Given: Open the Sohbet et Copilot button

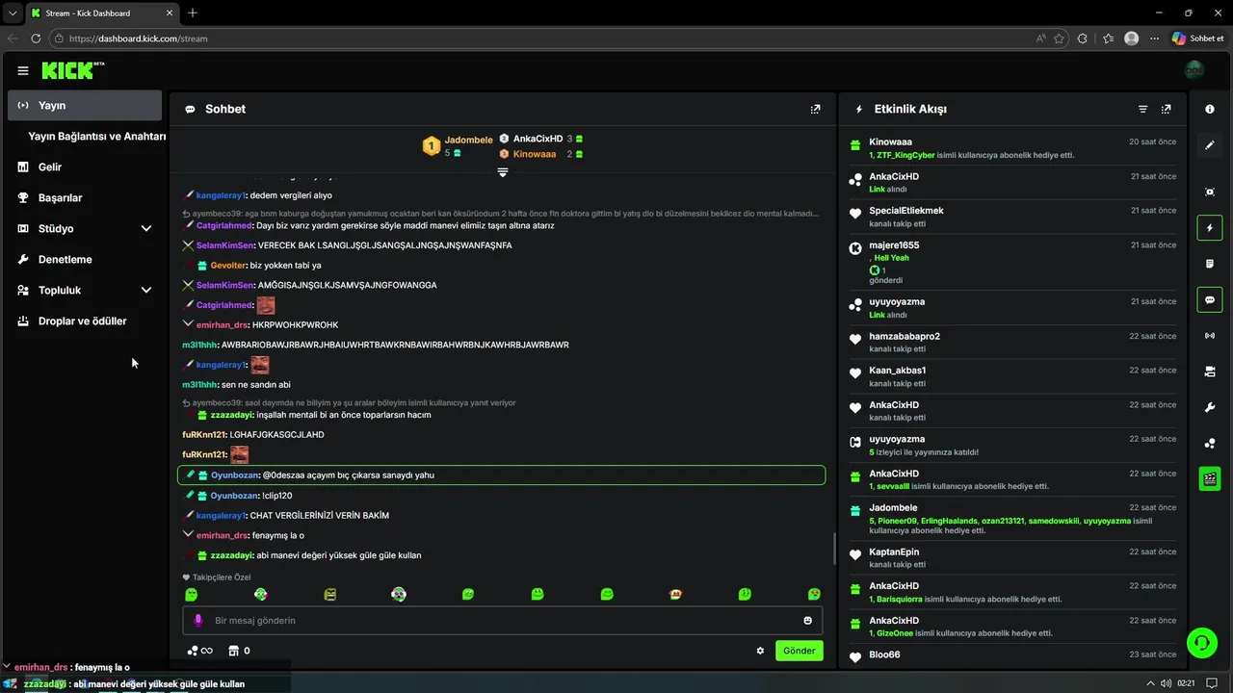Looking at the screenshot, I should pyautogui.click(x=1198, y=38).
